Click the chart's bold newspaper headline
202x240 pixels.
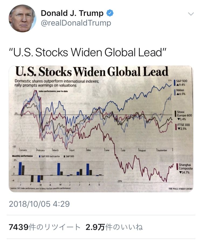point(92,72)
